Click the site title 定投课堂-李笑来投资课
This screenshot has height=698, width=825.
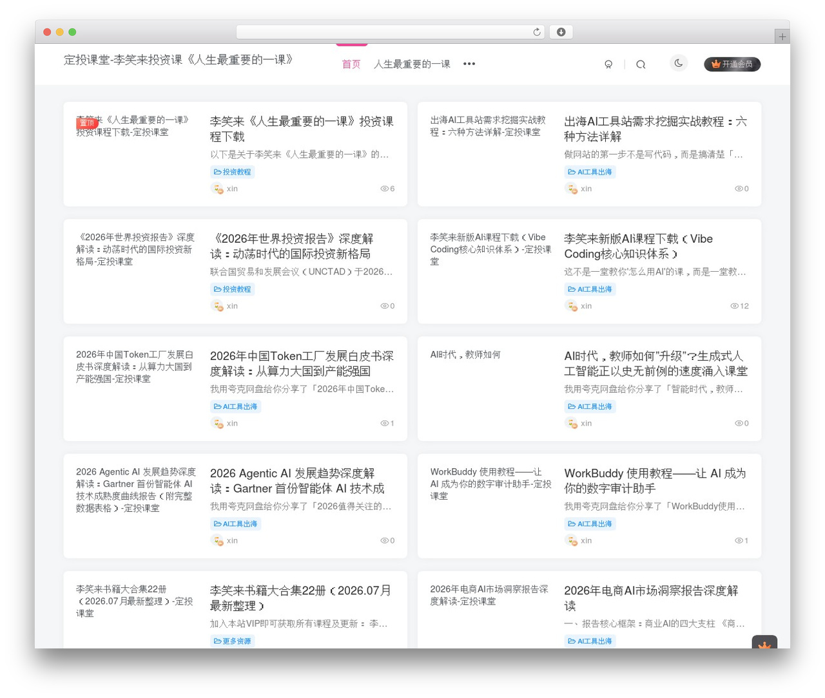click(179, 60)
